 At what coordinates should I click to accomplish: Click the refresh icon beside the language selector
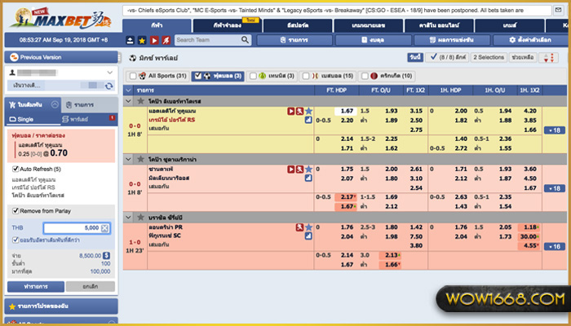tap(110, 84)
